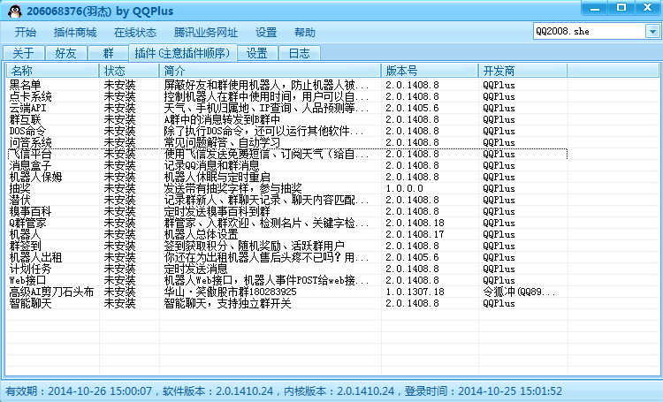Click version 1.0.1307.18 cell
The image size is (663, 402).
(x=415, y=292)
